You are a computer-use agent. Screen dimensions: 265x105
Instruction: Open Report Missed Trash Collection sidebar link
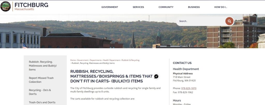pyautogui.click(x=41, y=80)
